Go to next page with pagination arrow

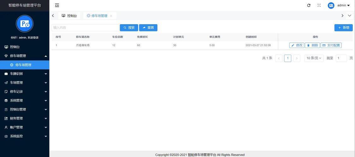(297, 58)
